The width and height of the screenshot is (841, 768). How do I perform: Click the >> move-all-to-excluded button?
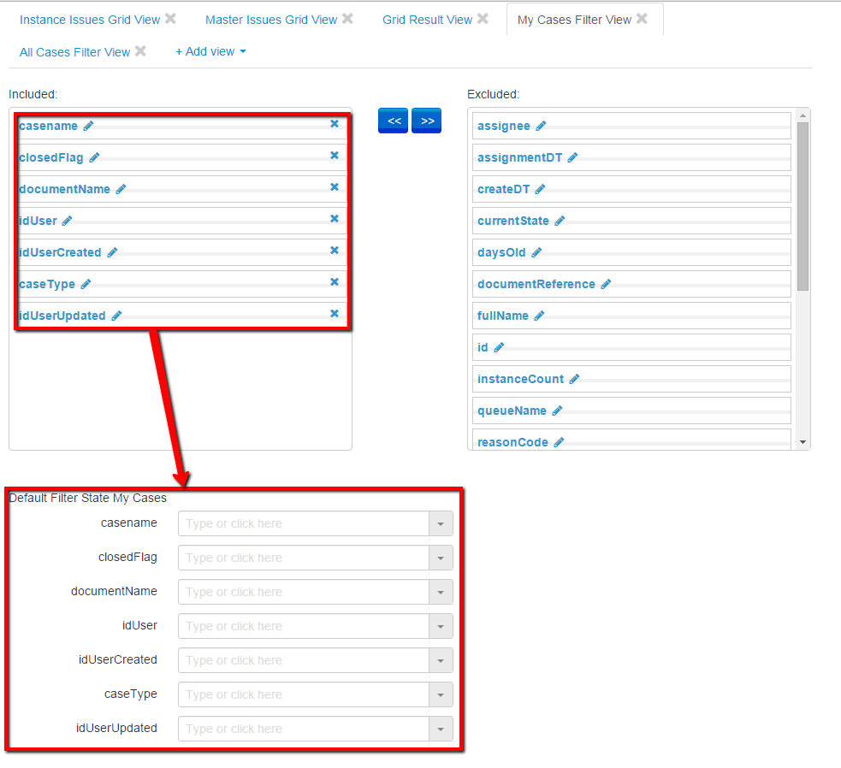tap(427, 121)
